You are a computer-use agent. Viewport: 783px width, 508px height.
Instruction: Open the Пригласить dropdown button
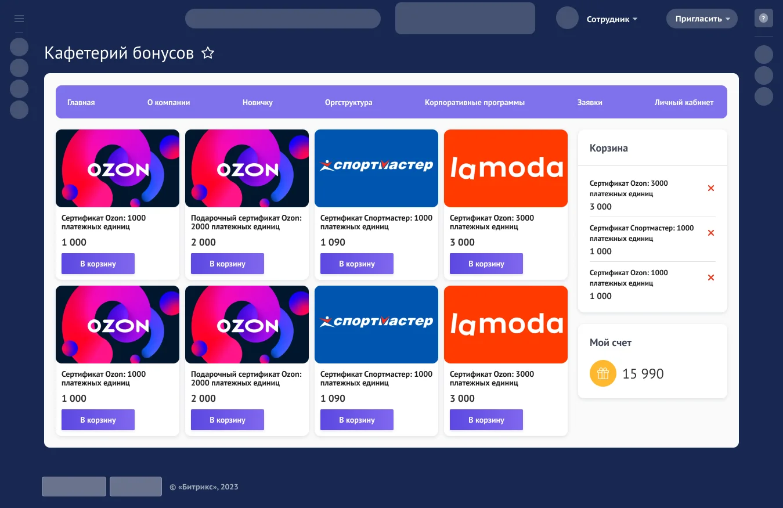point(702,19)
